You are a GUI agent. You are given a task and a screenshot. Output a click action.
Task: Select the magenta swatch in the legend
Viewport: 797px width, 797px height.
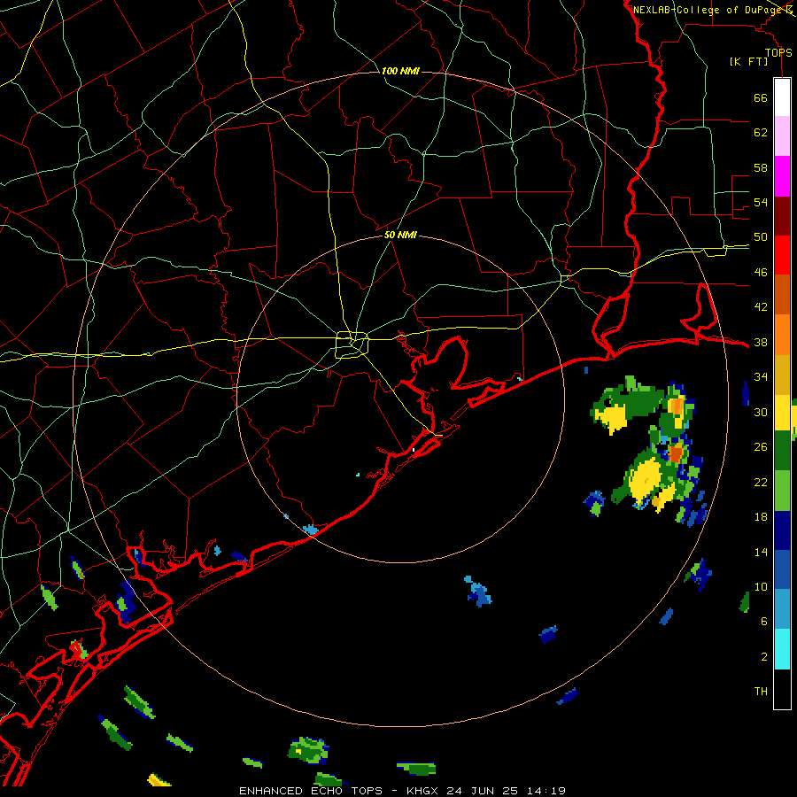(x=782, y=176)
